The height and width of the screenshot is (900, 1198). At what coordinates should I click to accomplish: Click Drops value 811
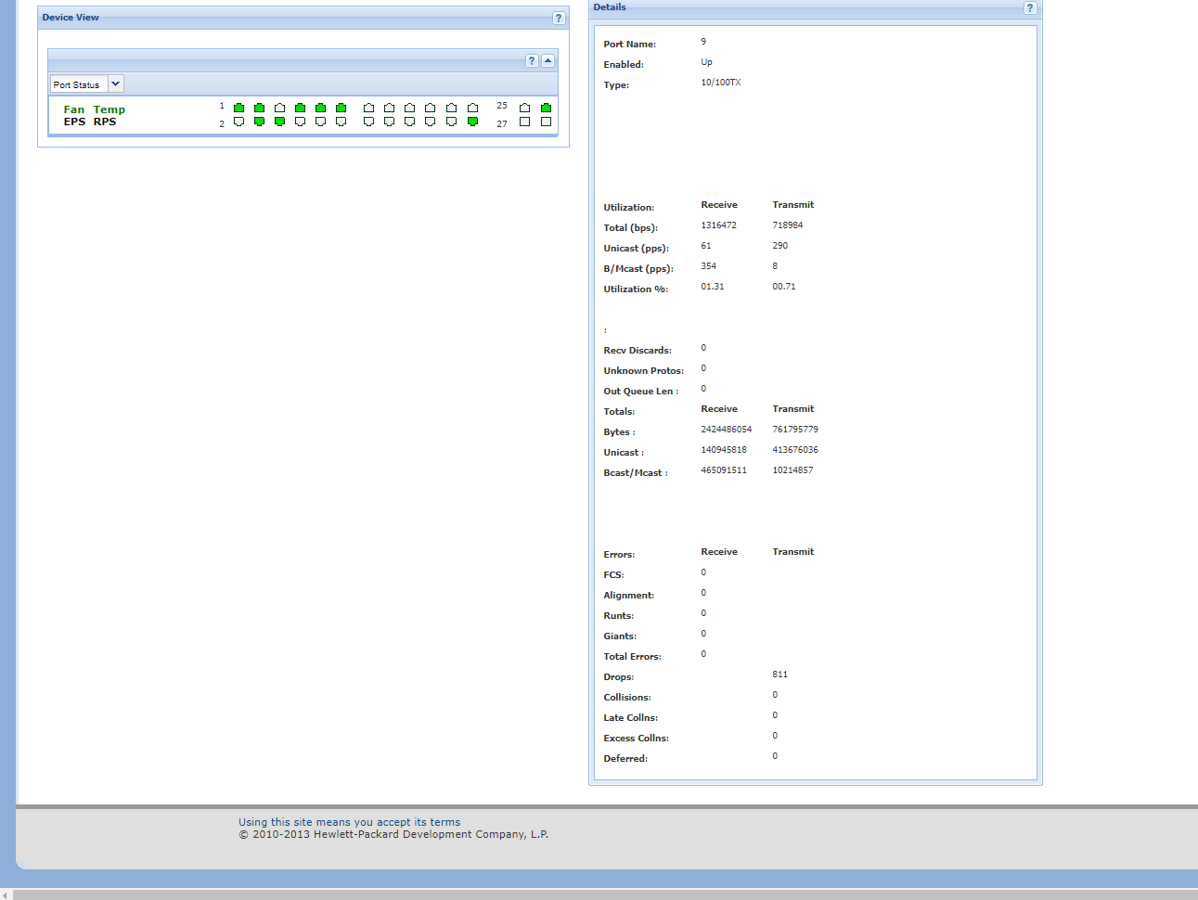point(780,675)
